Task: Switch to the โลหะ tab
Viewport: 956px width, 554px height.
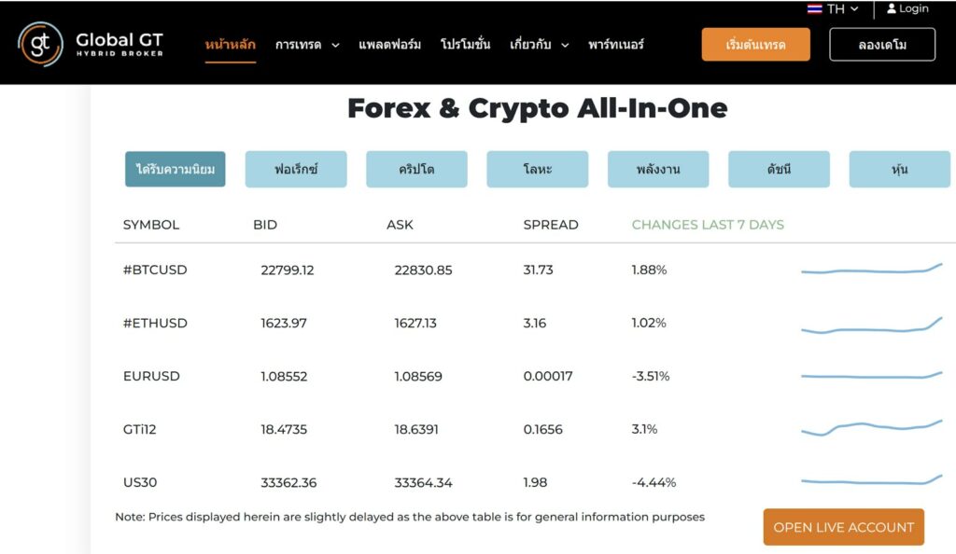Action: (537, 169)
